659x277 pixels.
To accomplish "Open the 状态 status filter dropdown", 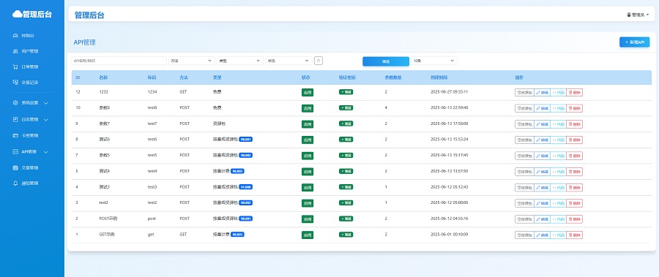I will tap(288, 61).
